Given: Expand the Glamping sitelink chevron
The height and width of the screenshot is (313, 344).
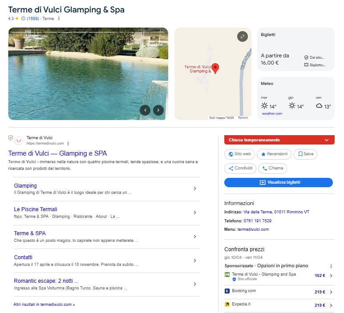Looking at the screenshot, I should click(195, 189).
